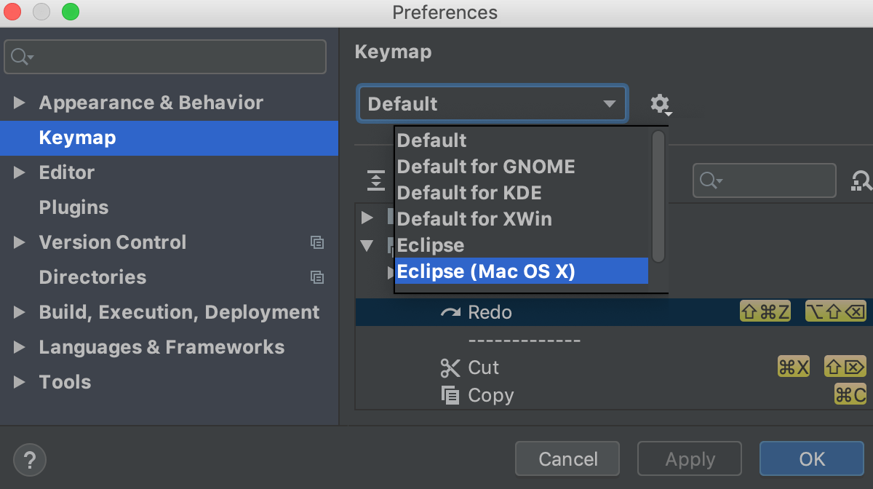873x489 pixels.
Task: Open the Default keymap combo box
Action: (x=492, y=104)
